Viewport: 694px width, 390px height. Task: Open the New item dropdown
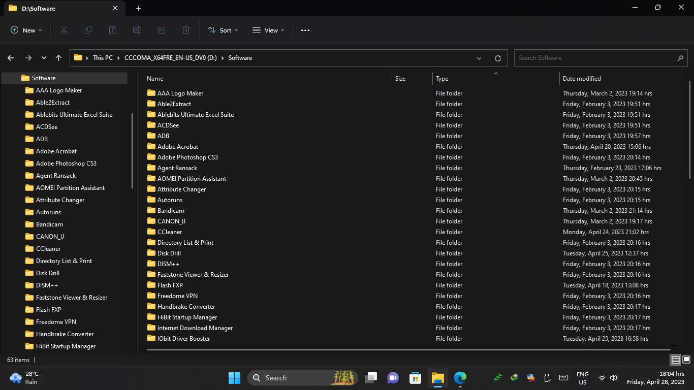26,30
